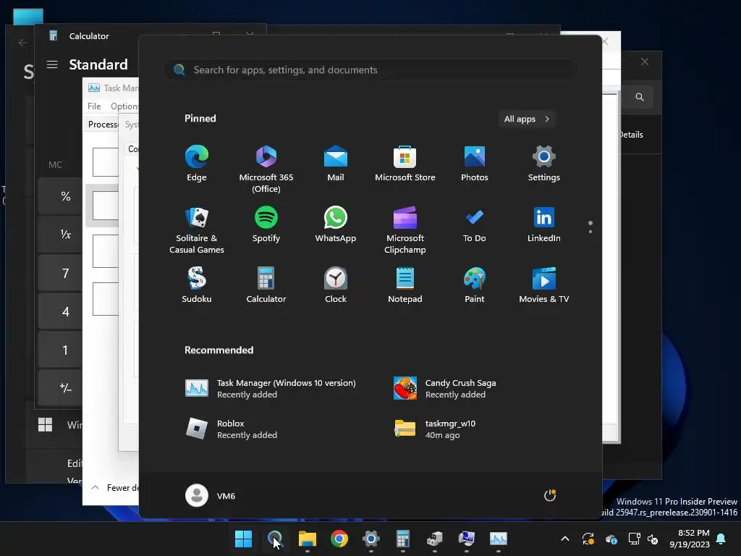Open File menu in Task Manager

94,106
